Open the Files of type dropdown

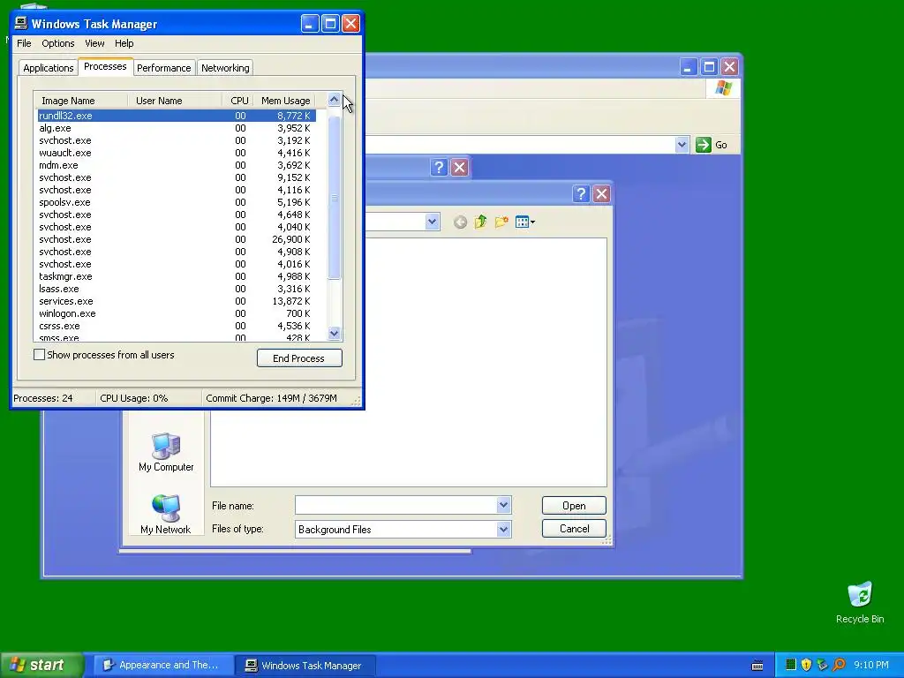tap(503, 530)
